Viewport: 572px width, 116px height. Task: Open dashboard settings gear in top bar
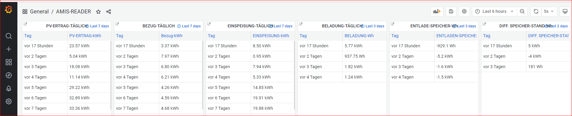pos(464,11)
